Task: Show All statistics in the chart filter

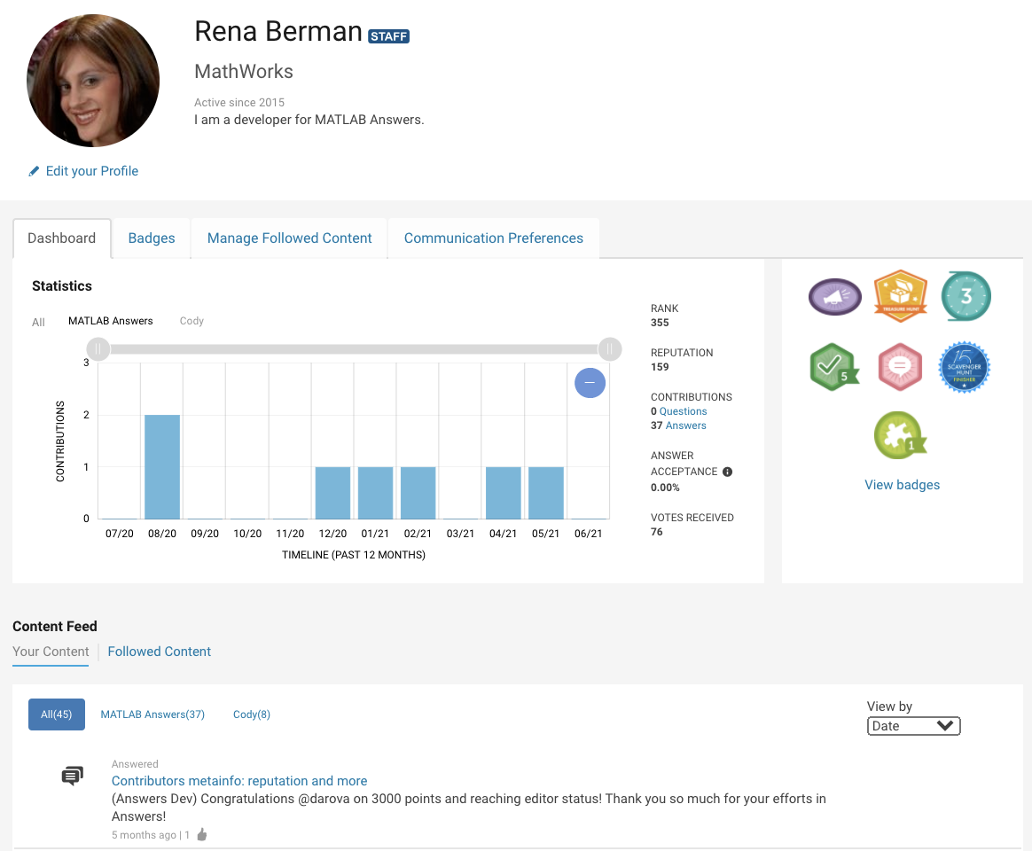Action: (x=38, y=322)
